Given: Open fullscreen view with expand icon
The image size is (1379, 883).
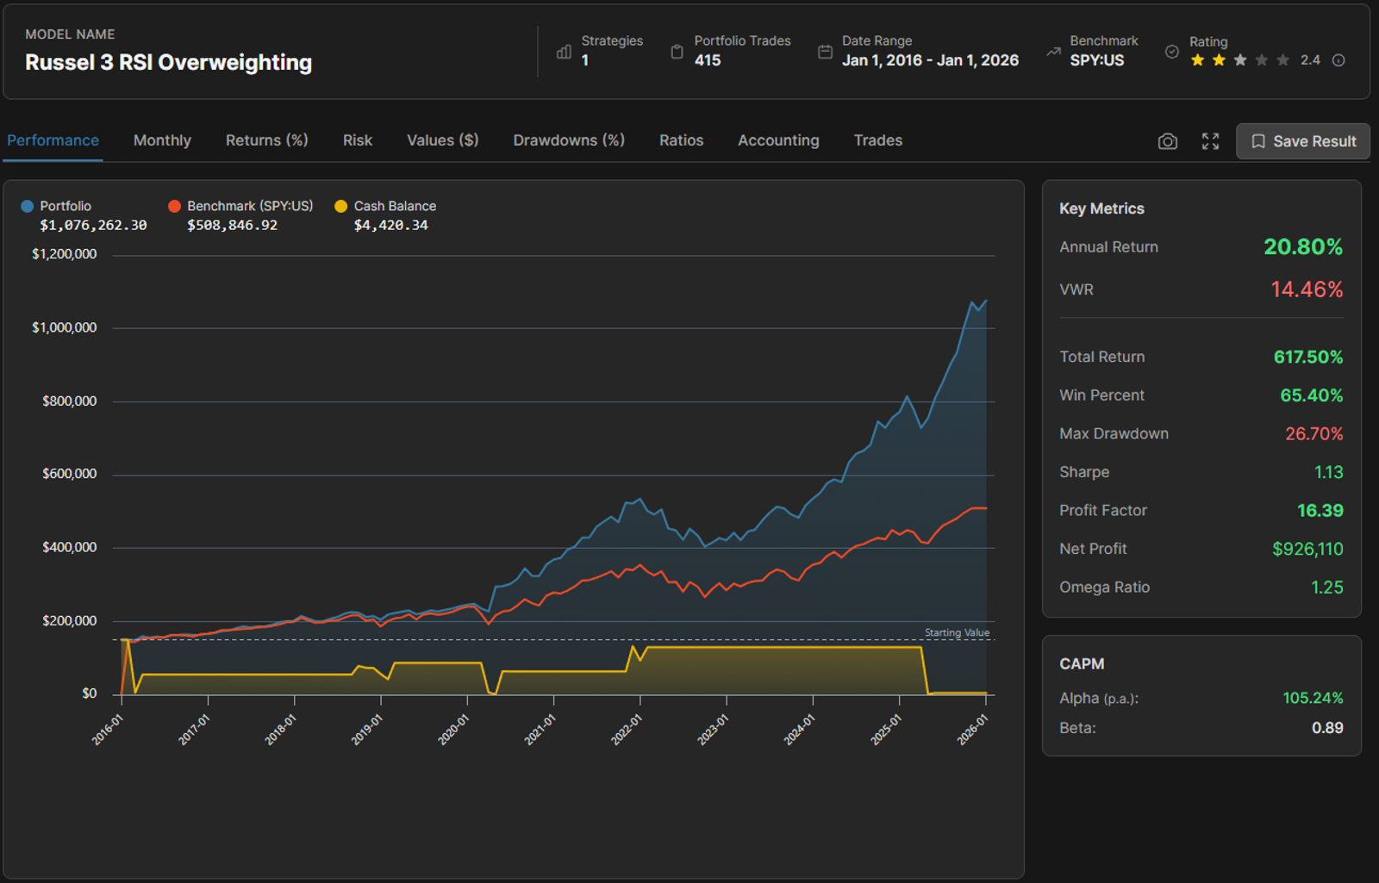Looking at the screenshot, I should click(1210, 141).
